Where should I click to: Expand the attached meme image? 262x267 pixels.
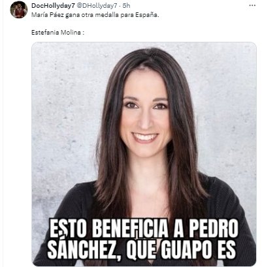pyautogui.click(x=144, y=154)
